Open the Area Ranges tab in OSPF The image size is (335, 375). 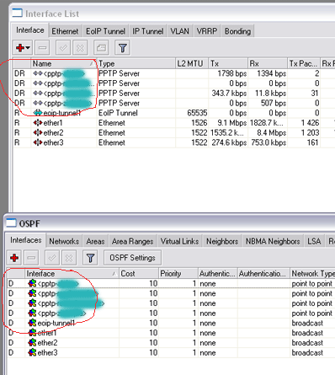(x=132, y=241)
